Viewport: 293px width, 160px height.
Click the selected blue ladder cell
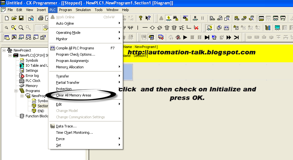pyautogui.click(x=128, y=72)
